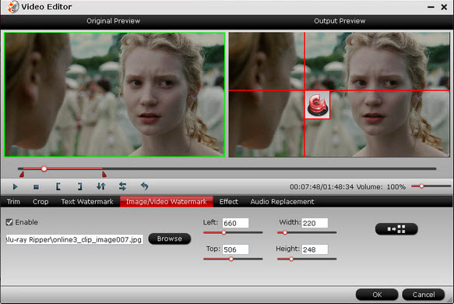The height and width of the screenshot is (304, 454).
Task: Click the Browse button
Action: coord(170,239)
